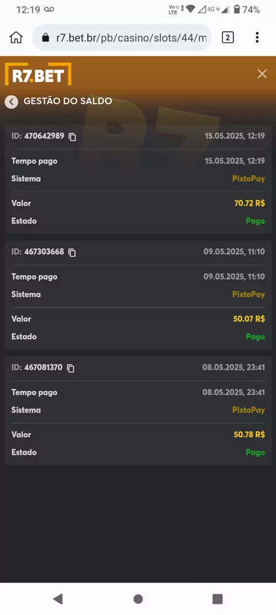Tap the Gestão do Saldo heading
Viewport: 276px width, 615px height.
[68, 101]
